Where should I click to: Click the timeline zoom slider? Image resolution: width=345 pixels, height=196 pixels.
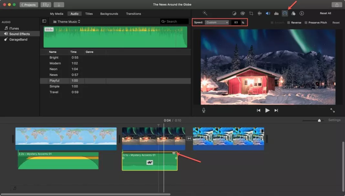coord(319,120)
